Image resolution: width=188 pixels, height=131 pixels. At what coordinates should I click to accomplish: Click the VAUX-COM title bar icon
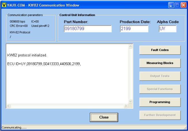(4, 5)
